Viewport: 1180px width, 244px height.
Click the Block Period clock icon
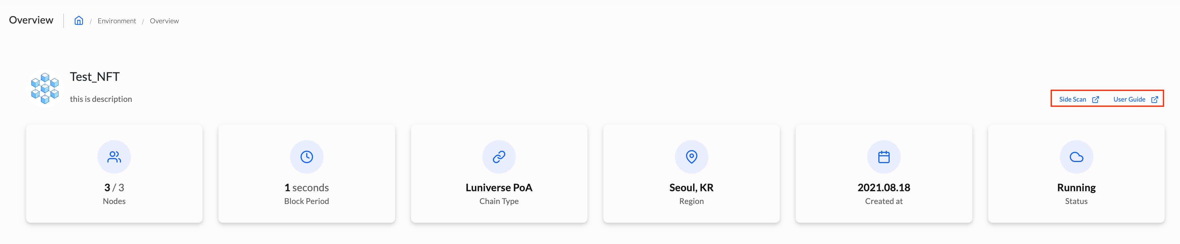pyautogui.click(x=307, y=157)
